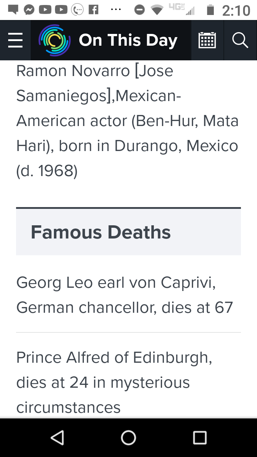Open search with the magnifier icon
The height and width of the screenshot is (457, 257).
coord(240,40)
